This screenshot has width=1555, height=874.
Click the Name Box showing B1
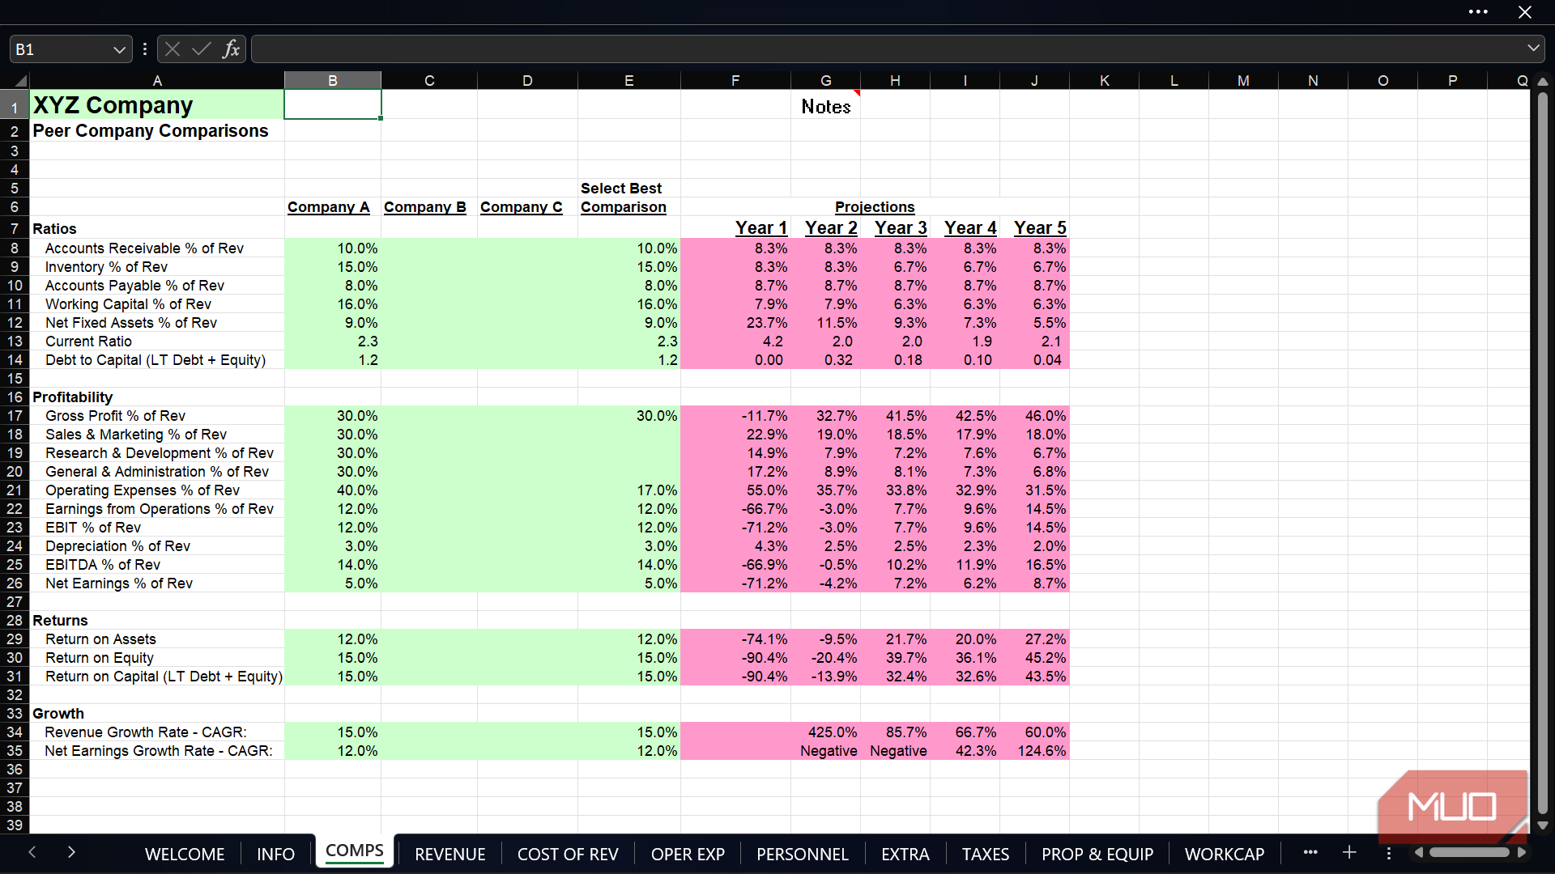pyautogui.click(x=61, y=49)
